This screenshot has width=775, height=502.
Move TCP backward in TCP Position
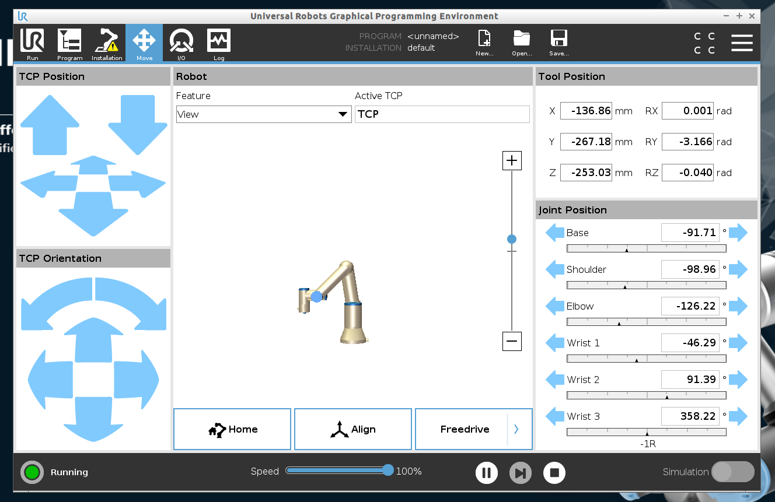(93, 165)
